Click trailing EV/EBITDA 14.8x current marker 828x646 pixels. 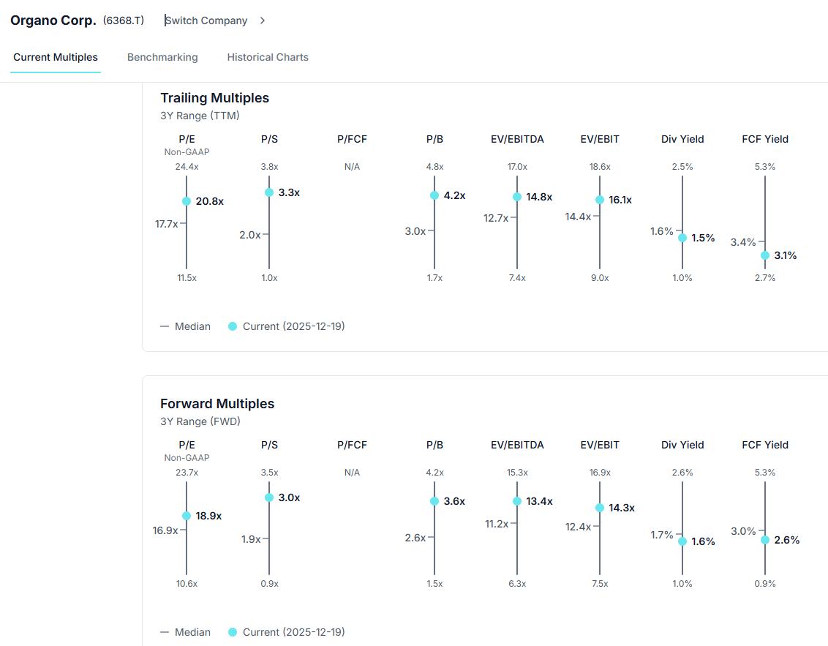coord(517,197)
